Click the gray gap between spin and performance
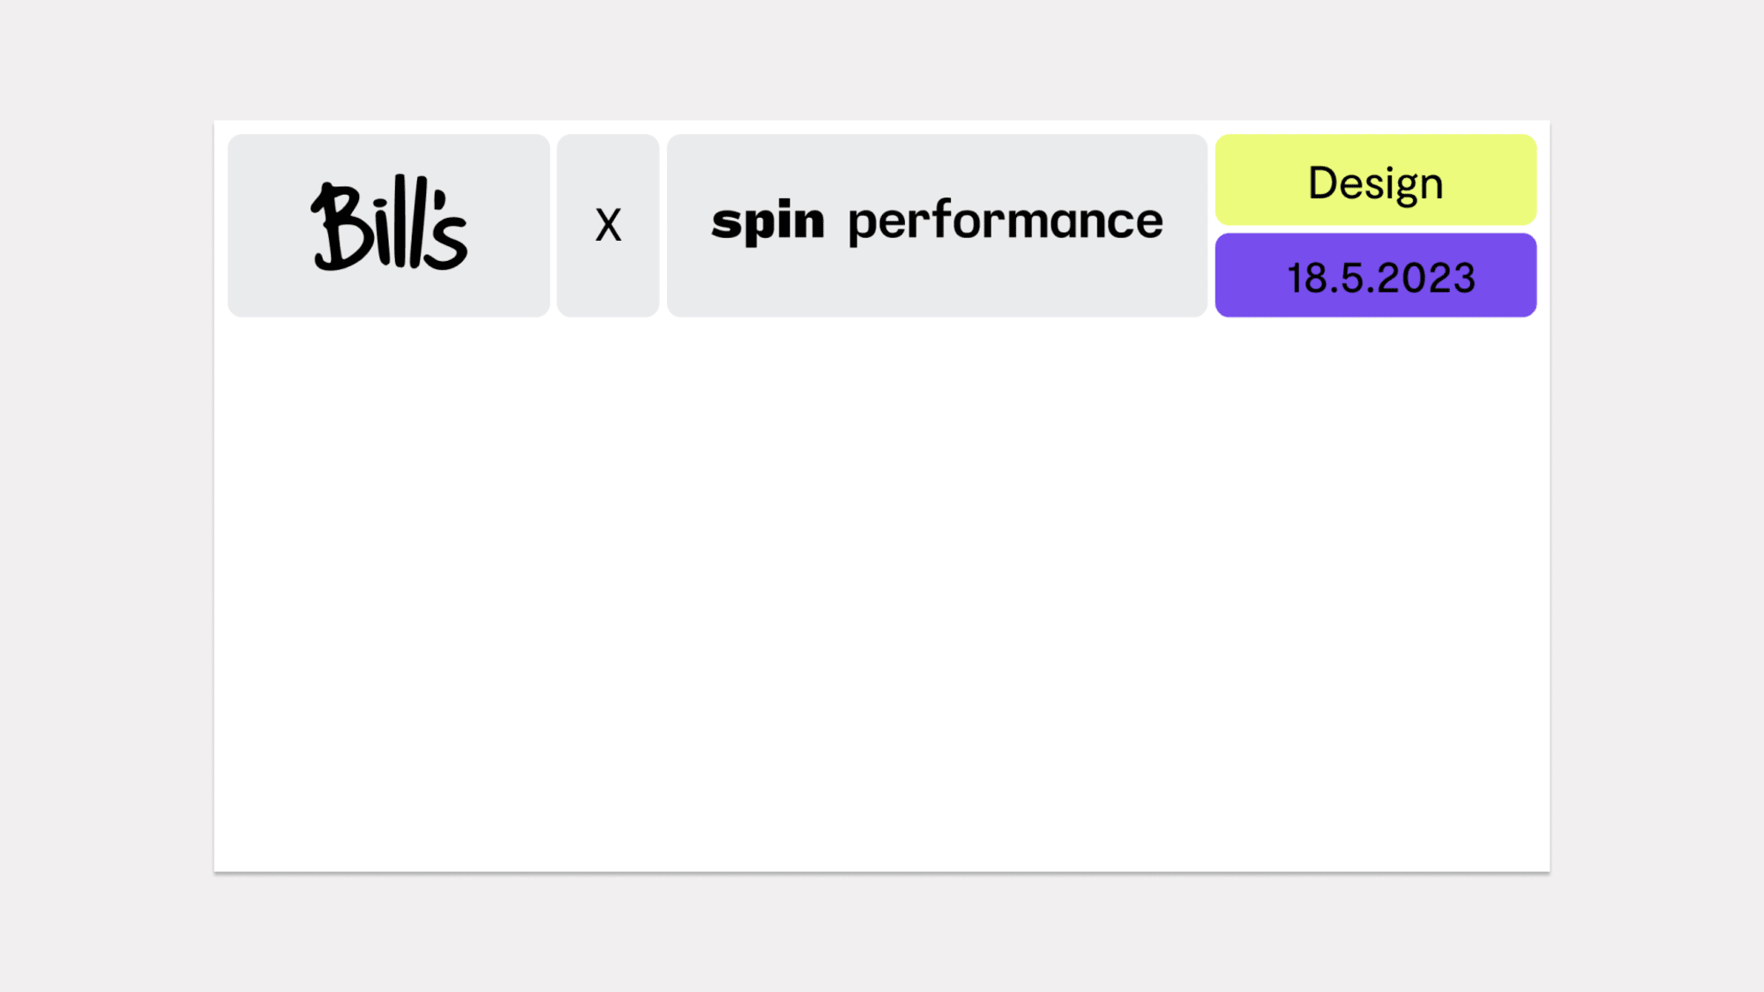This screenshot has height=992, width=1764. 836,222
